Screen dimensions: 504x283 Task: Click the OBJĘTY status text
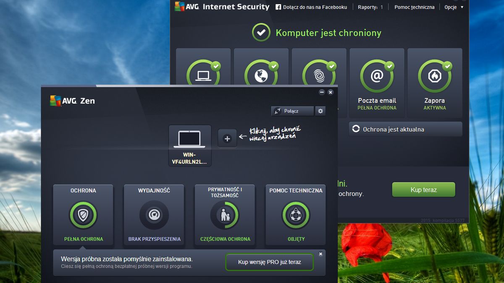pos(296,239)
